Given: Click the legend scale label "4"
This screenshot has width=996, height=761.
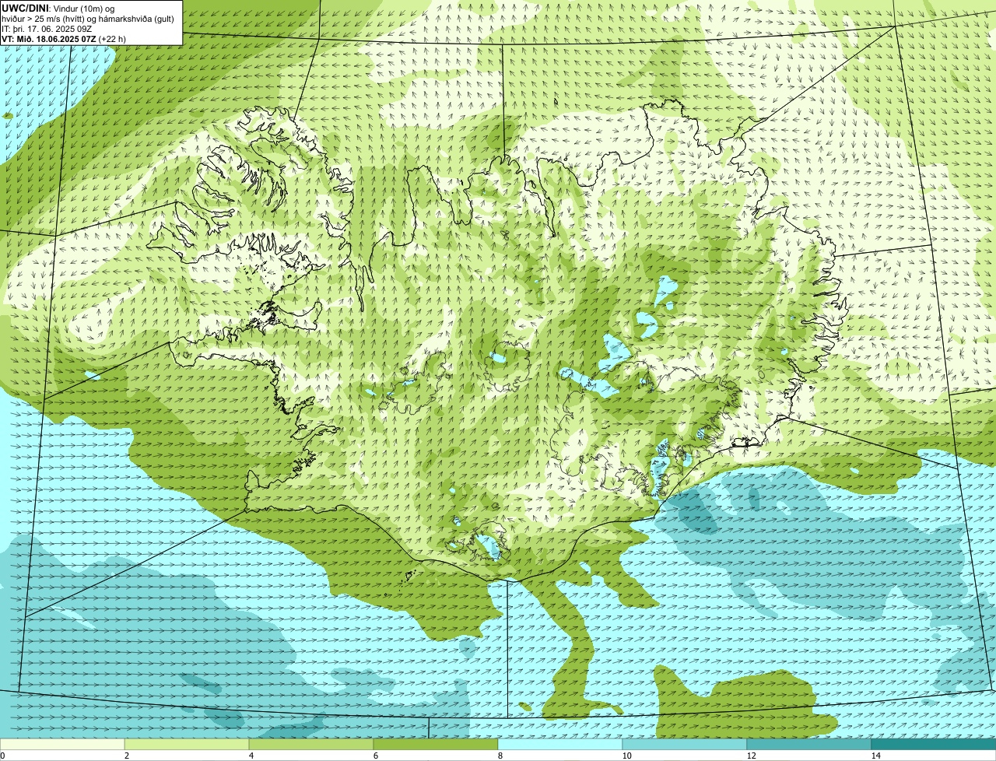Looking at the screenshot, I should click(251, 756).
